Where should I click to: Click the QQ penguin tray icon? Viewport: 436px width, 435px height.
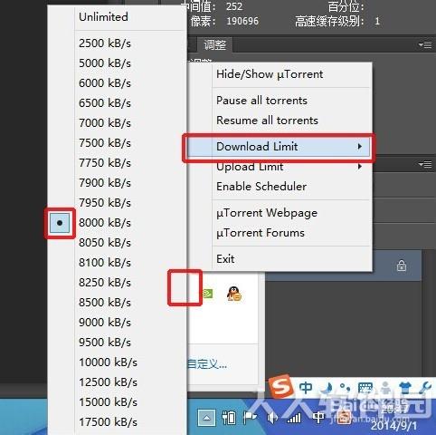(x=234, y=294)
